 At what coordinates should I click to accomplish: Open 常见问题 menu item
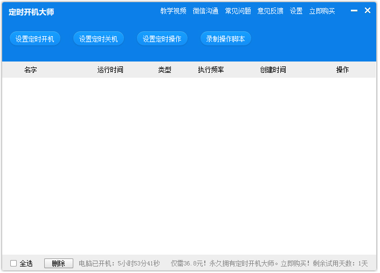click(x=238, y=11)
